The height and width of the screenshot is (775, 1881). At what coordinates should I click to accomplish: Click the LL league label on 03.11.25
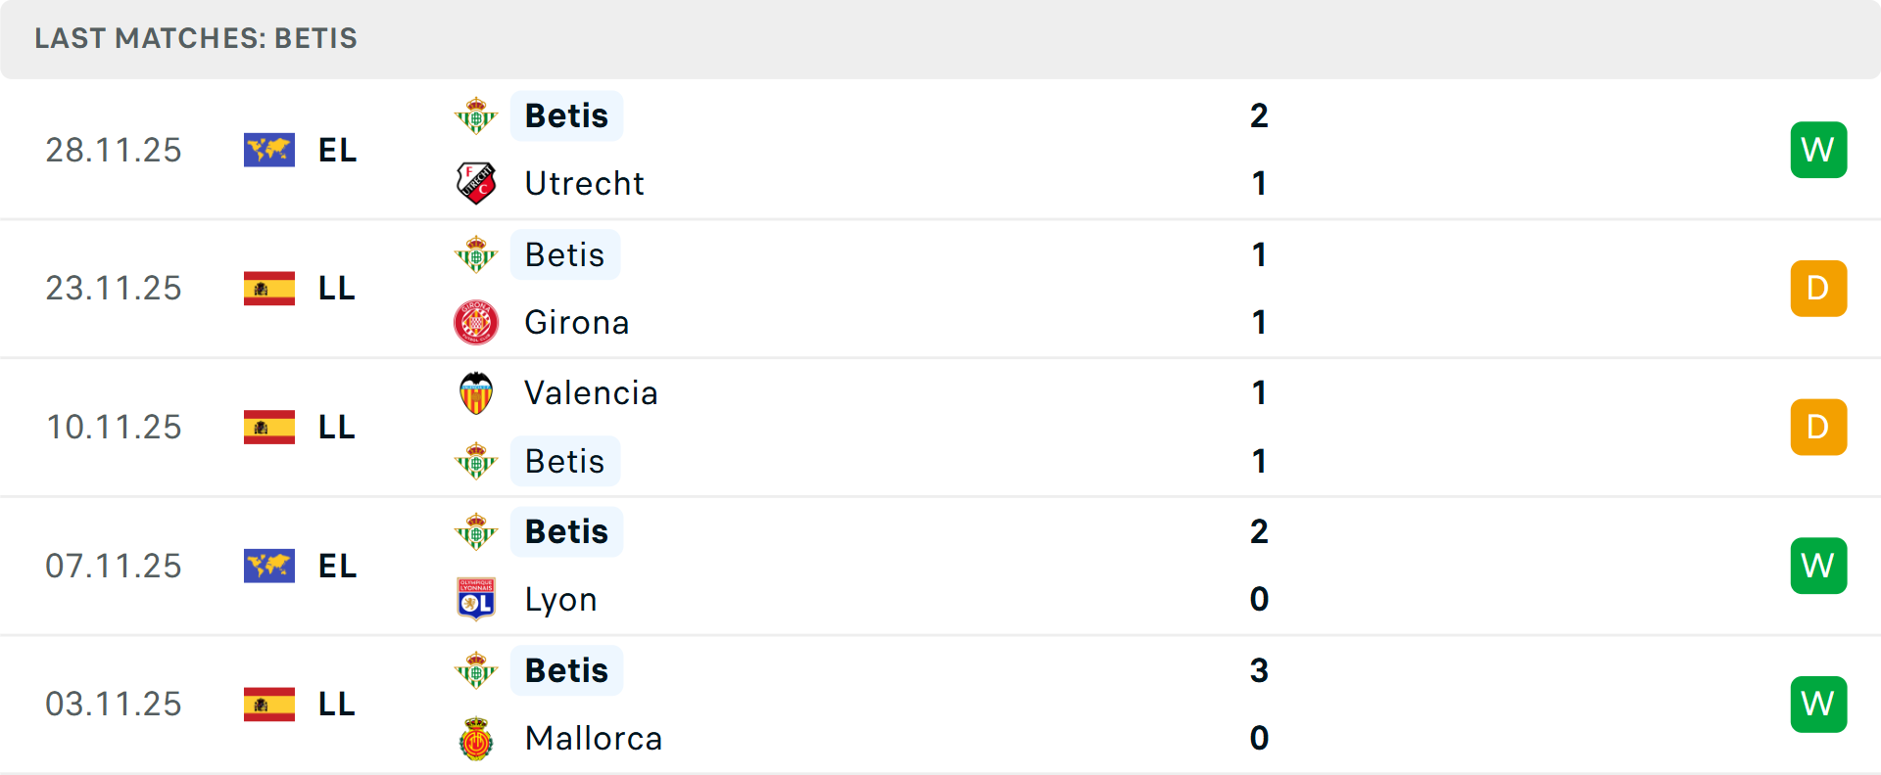coord(337,705)
